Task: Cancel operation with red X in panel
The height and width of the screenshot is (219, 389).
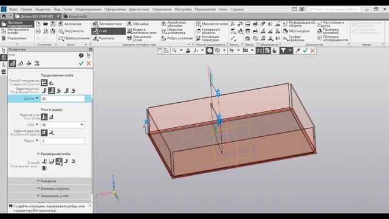Action: (x=89, y=63)
